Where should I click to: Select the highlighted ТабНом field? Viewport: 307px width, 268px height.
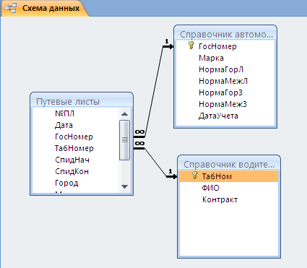coord(229,176)
